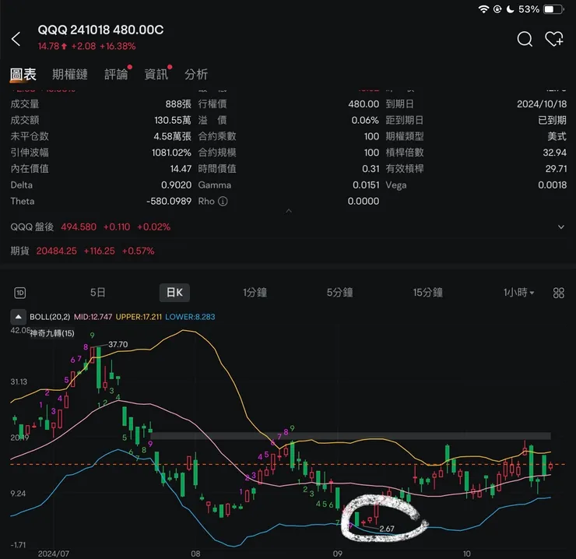Tap the Wi-Fi icon in status bar

[484, 9]
